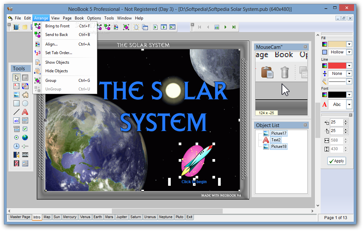Screen dimensions: 363x231
Task: Open the line style dropdown
Action: (349, 82)
